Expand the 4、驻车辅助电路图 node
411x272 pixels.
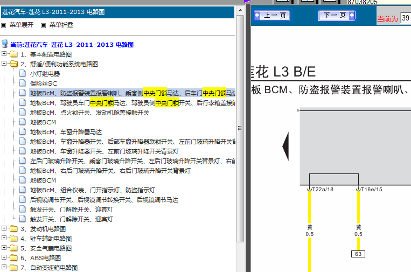point(4,238)
